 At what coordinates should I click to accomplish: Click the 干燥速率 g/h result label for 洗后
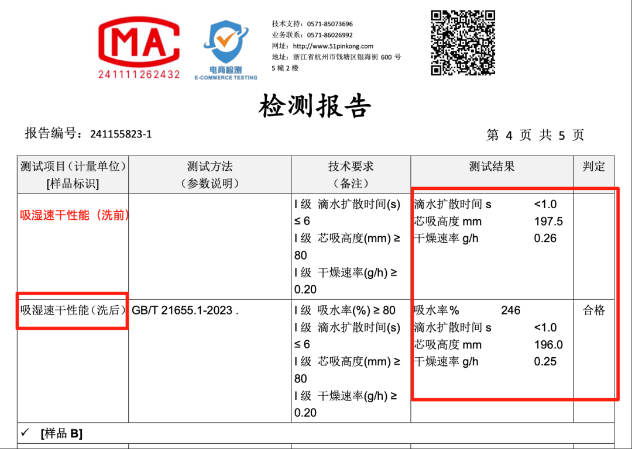pyautogui.click(x=446, y=362)
